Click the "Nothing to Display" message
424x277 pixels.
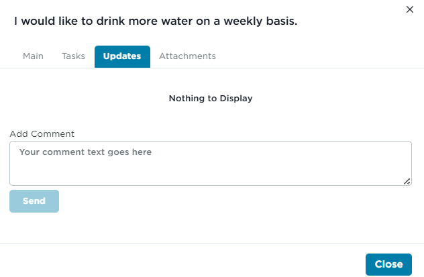click(x=211, y=98)
